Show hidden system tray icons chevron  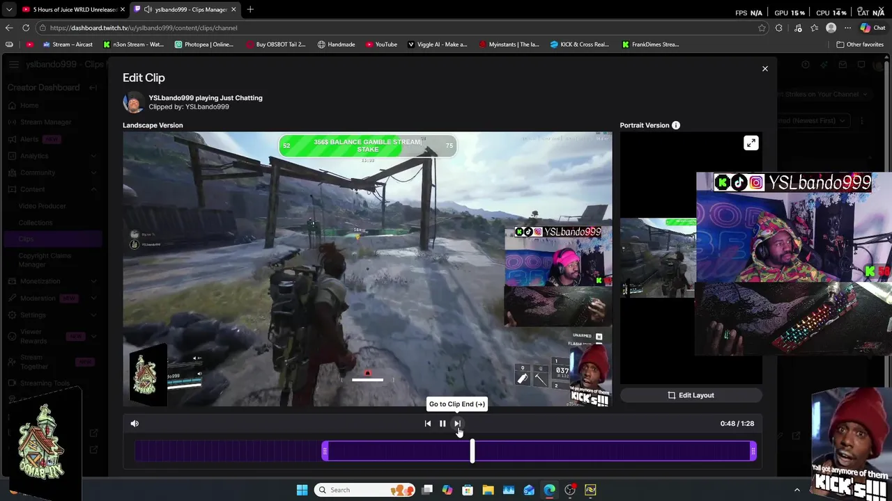click(x=797, y=490)
